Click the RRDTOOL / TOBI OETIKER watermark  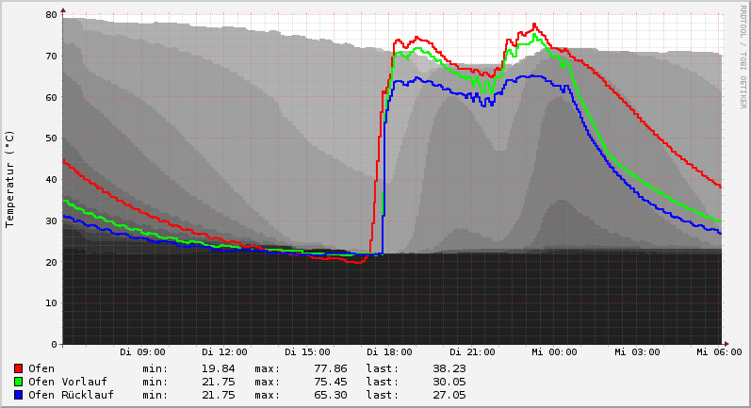point(743,57)
